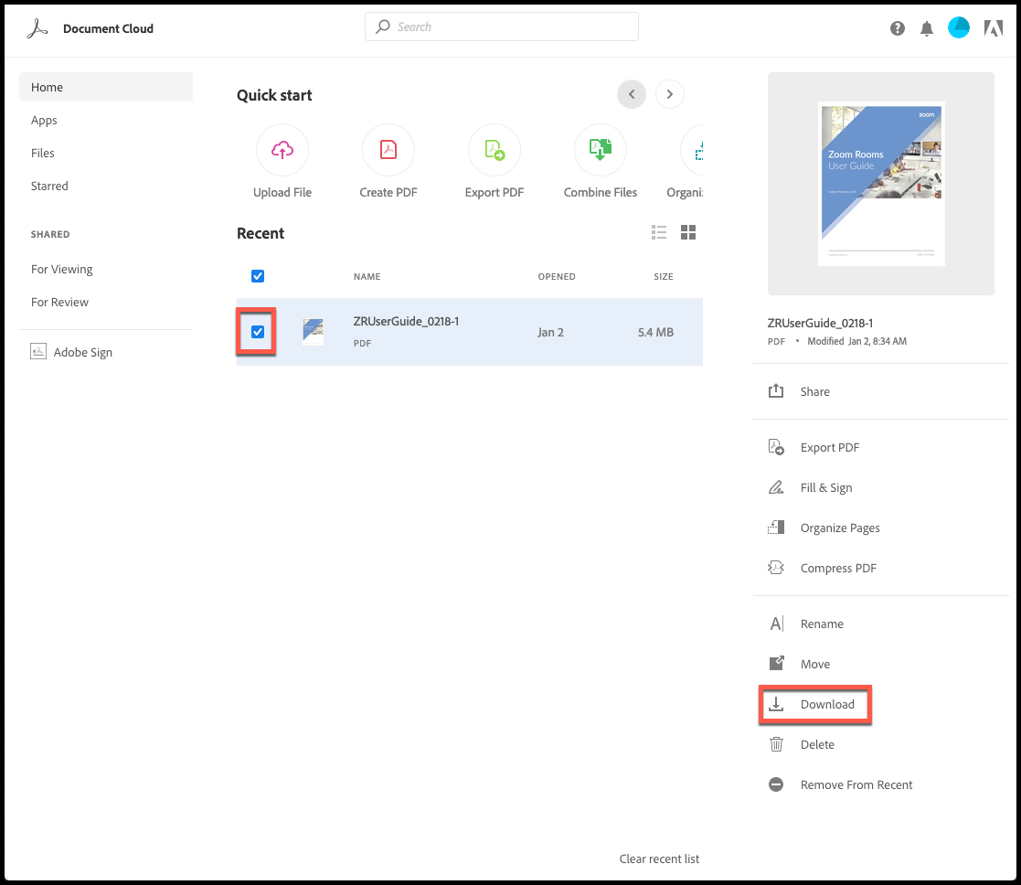Click the Clear recent list link
Viewport: 1021px width, 885px height.
pyautogui.click(x=659, y=858)
